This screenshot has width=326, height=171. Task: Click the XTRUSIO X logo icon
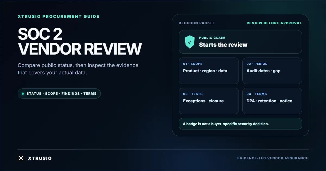click(21, 158)
